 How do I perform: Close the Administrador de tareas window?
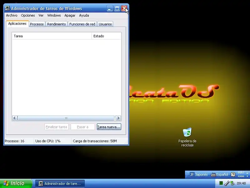click(124, 8)
